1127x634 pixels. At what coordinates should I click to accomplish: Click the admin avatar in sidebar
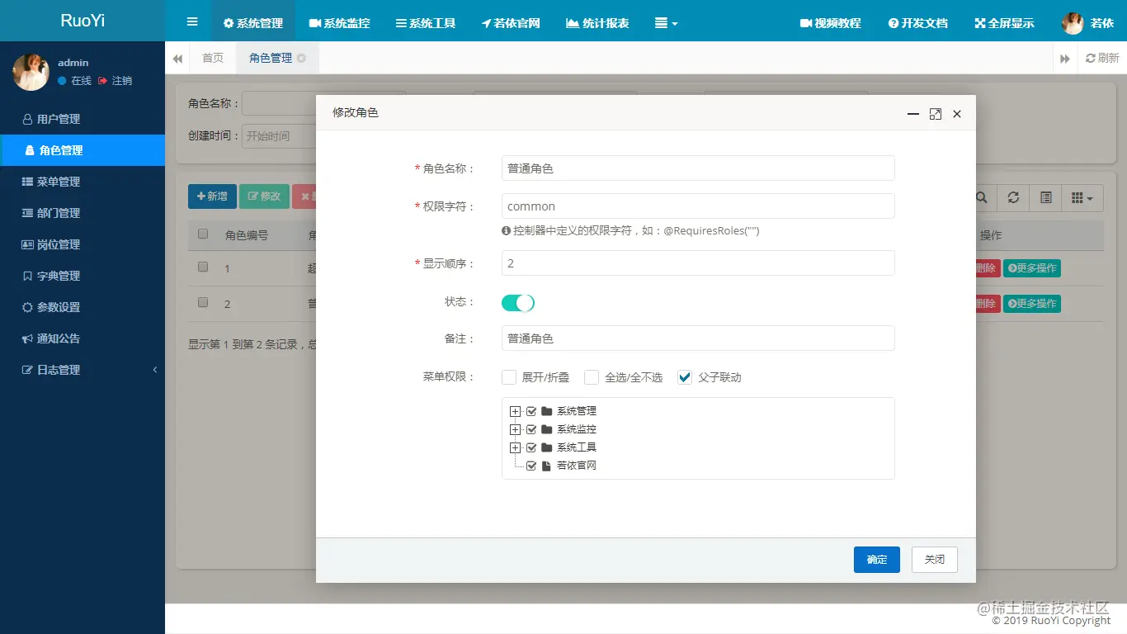tap(31, 72)
